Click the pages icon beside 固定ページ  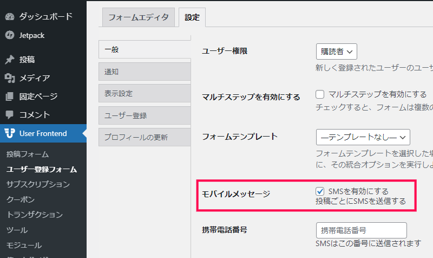point(10,96)
